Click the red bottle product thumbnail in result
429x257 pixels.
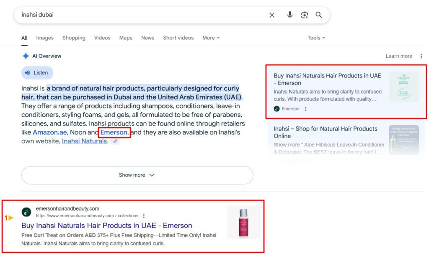click(x=243, y=222)
